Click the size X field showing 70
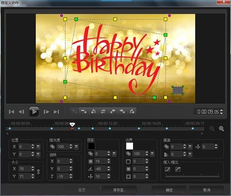 (x=24, y=169)
